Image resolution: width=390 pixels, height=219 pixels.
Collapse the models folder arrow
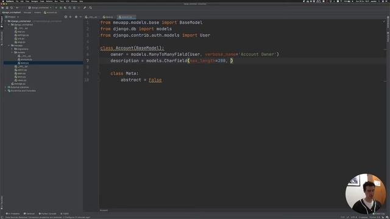(12, 52)
